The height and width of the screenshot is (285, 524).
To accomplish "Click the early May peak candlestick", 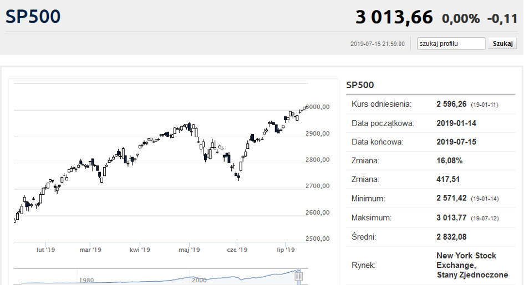I will [x=190, y=127].
